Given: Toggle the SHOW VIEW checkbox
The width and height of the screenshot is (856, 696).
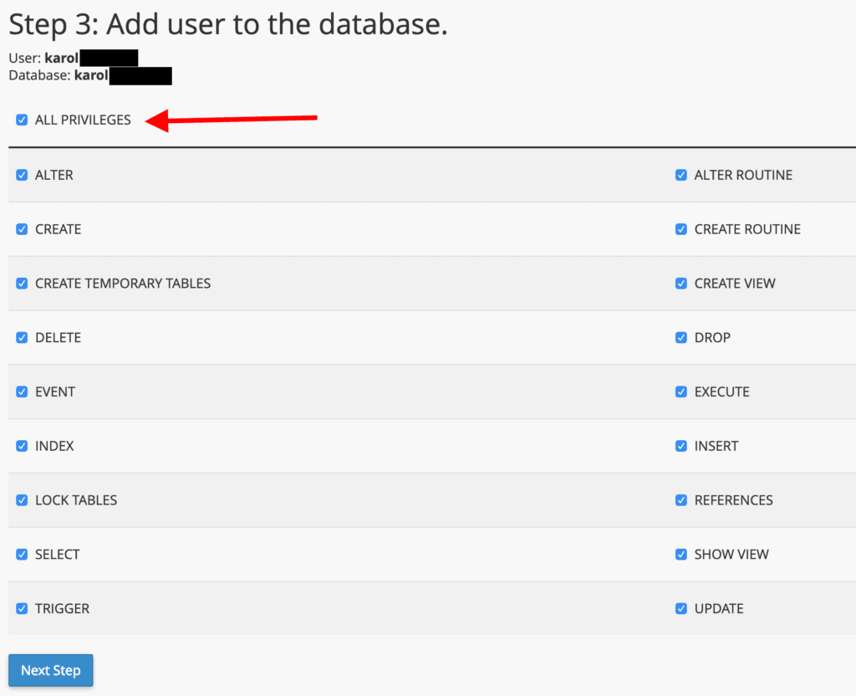Looking at the screenshot, I should [x=681, y=555].
